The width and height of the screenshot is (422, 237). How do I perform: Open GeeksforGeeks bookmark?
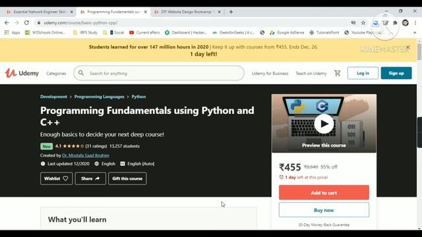tap(233, 32)
